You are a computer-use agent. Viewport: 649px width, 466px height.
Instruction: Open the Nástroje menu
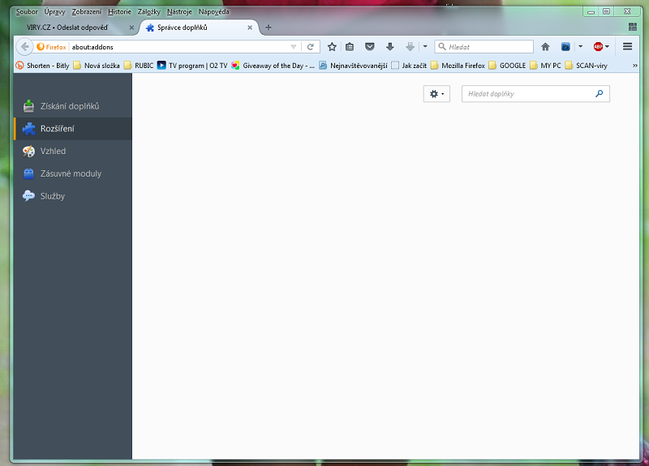179,12
